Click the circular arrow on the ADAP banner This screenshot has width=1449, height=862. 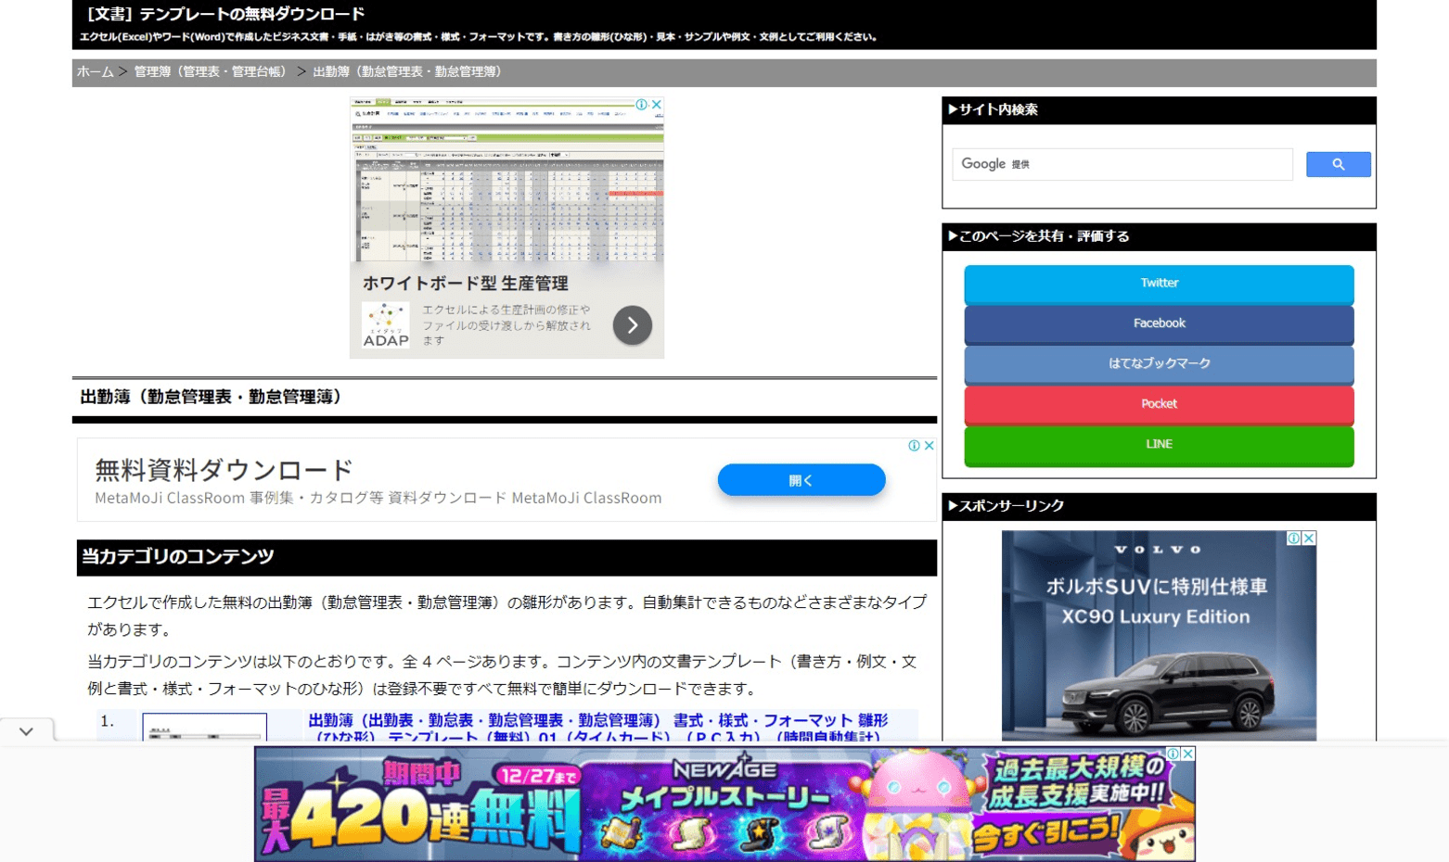tap(633, 324)
